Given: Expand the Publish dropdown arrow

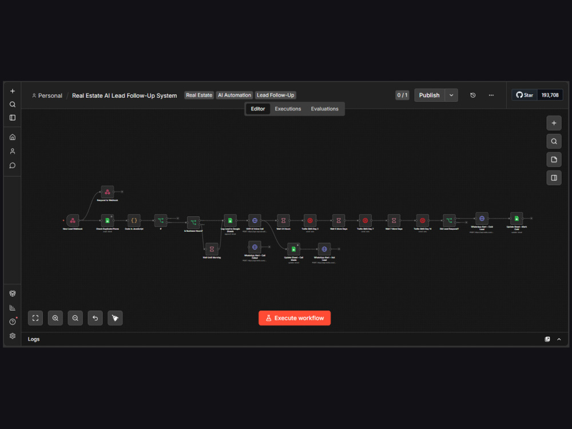Looking at the screenshot, I should [x=451, y=95].
